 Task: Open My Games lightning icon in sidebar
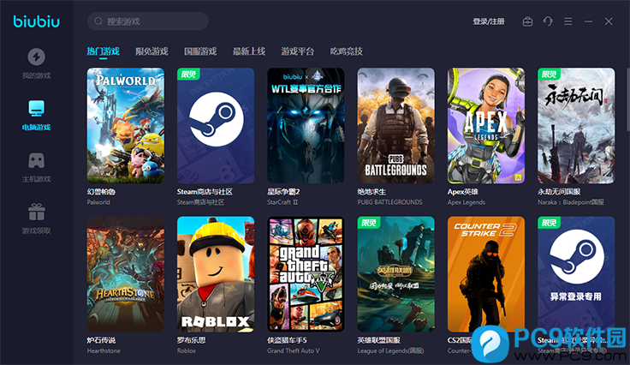[36, 57]
